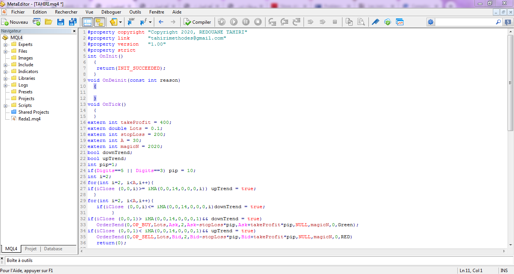This screenshot has width=514, height=274.
Task: Open file using yellow folder icon
Action: [x=48, y=22]
